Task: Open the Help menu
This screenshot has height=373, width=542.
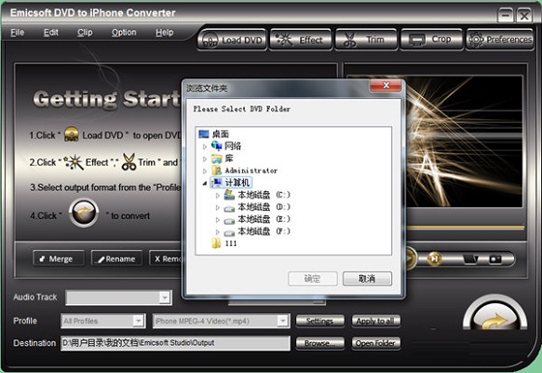Action: click(x=164, y=33)
